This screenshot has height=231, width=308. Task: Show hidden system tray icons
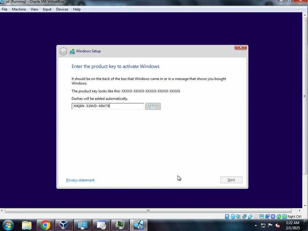(256, 225)
